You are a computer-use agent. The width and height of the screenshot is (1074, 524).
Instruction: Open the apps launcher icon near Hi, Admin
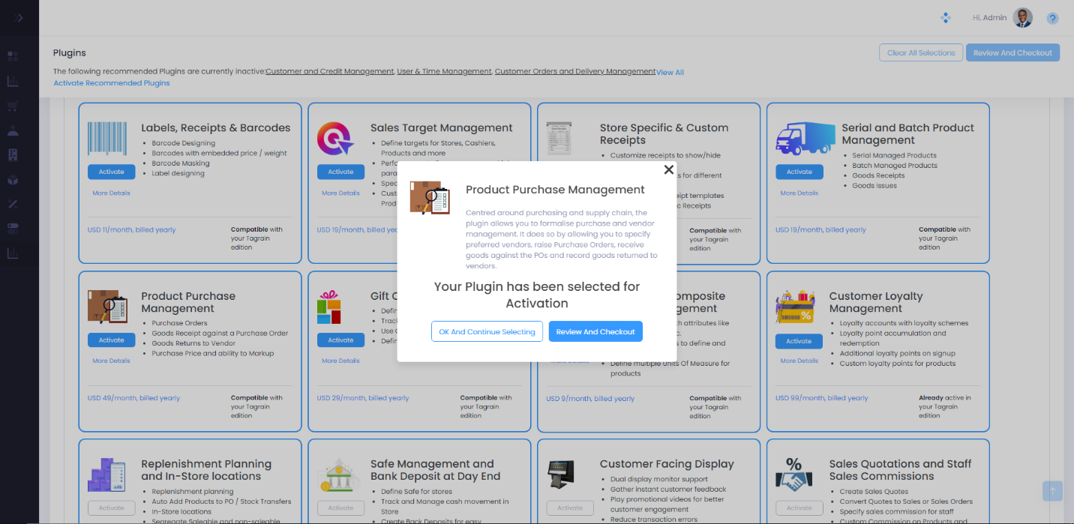(x=946, y=16)
